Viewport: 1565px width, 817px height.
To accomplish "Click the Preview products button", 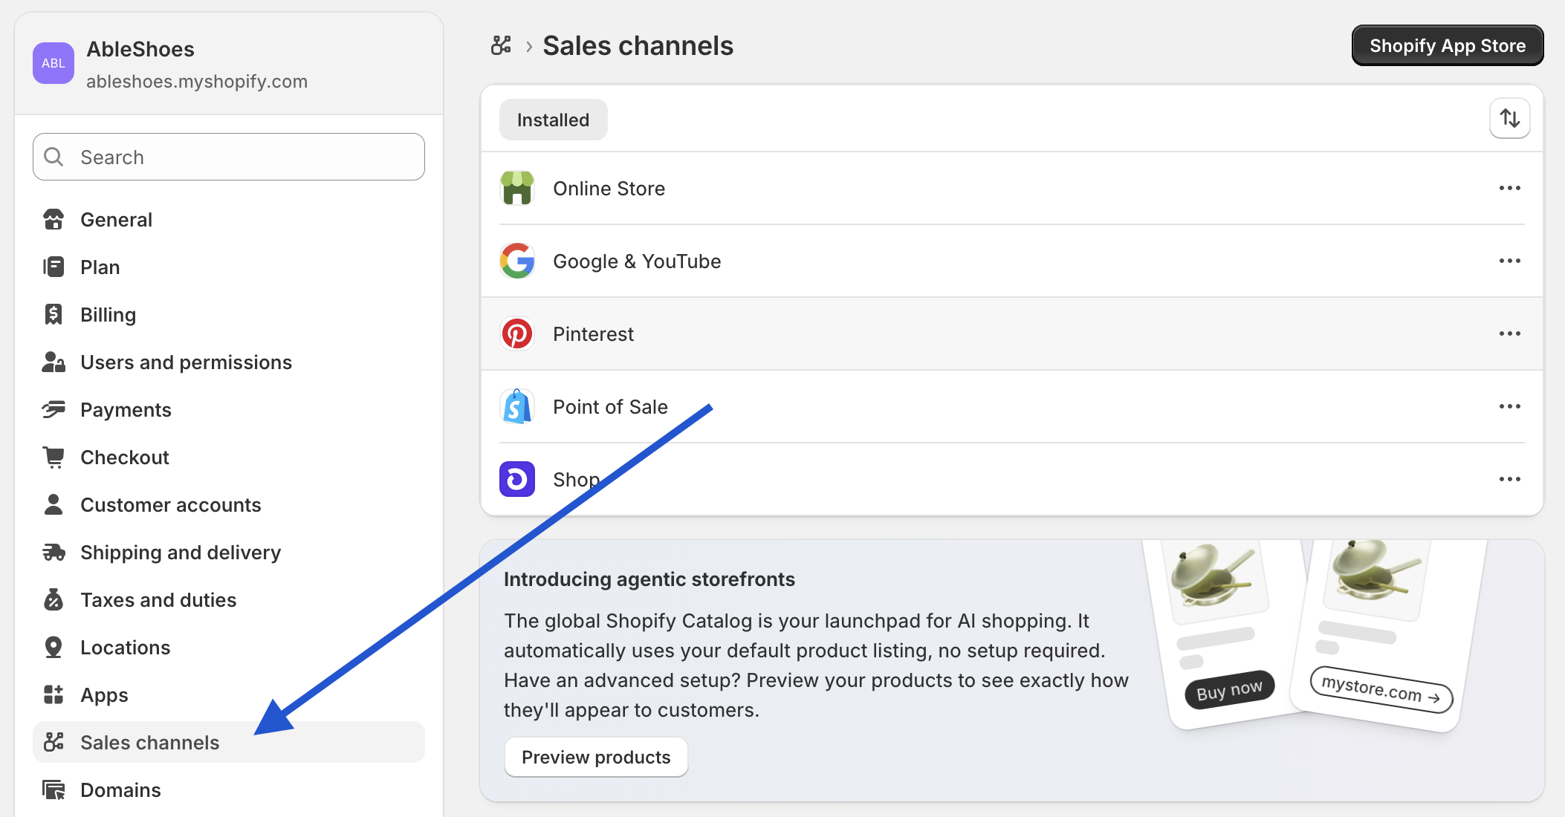I will (596, 758).
